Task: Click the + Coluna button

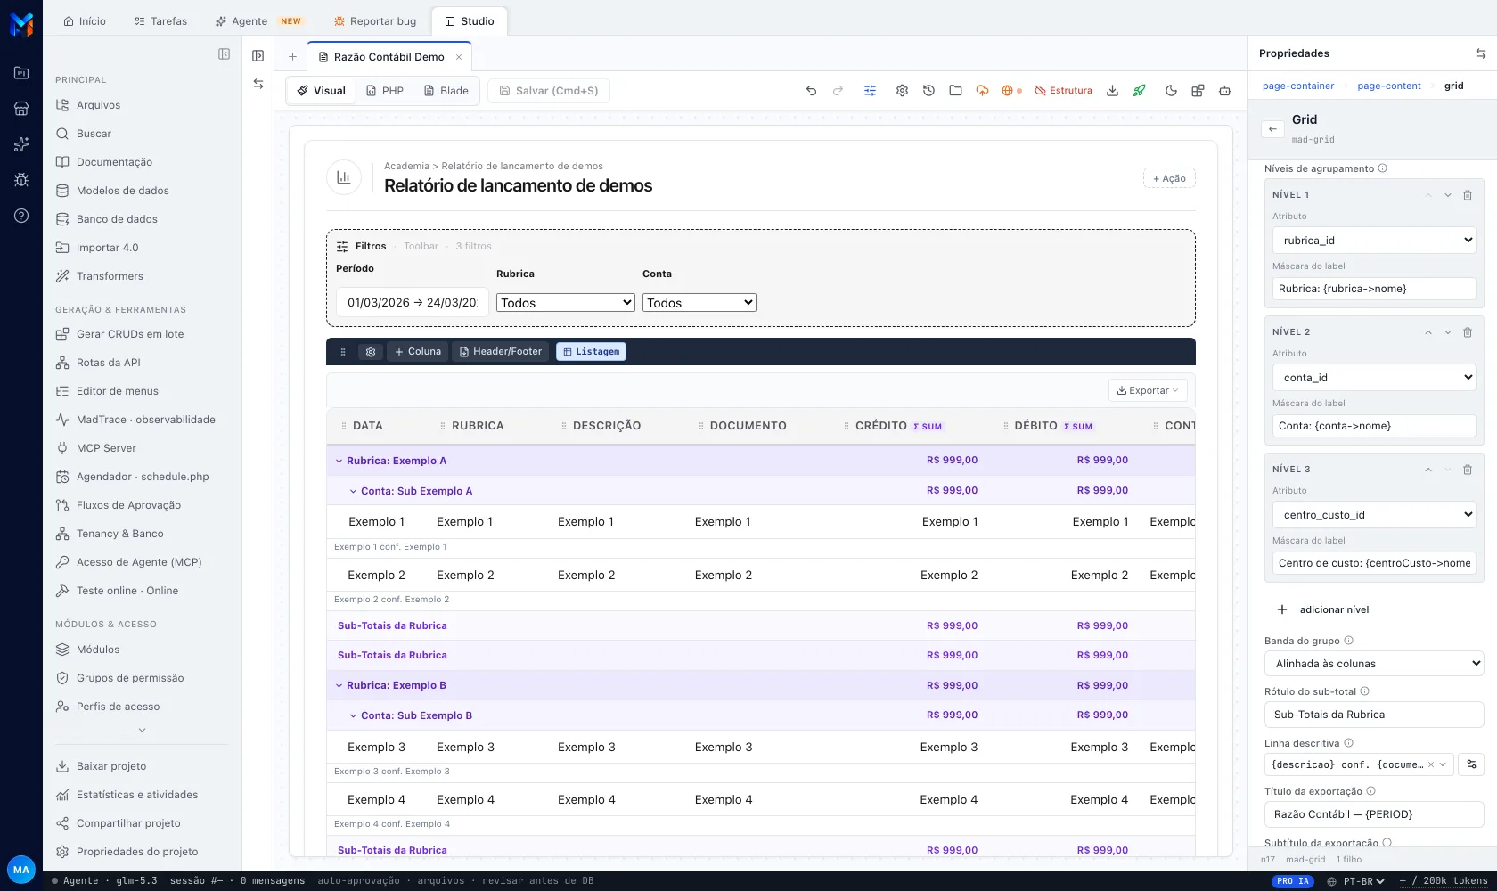Action: pos(418,352)
